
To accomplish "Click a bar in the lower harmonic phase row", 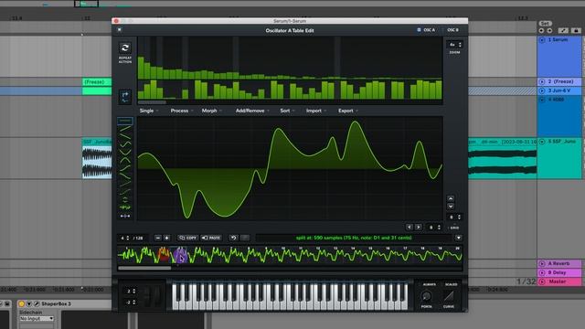I will [x=153, y=90].
